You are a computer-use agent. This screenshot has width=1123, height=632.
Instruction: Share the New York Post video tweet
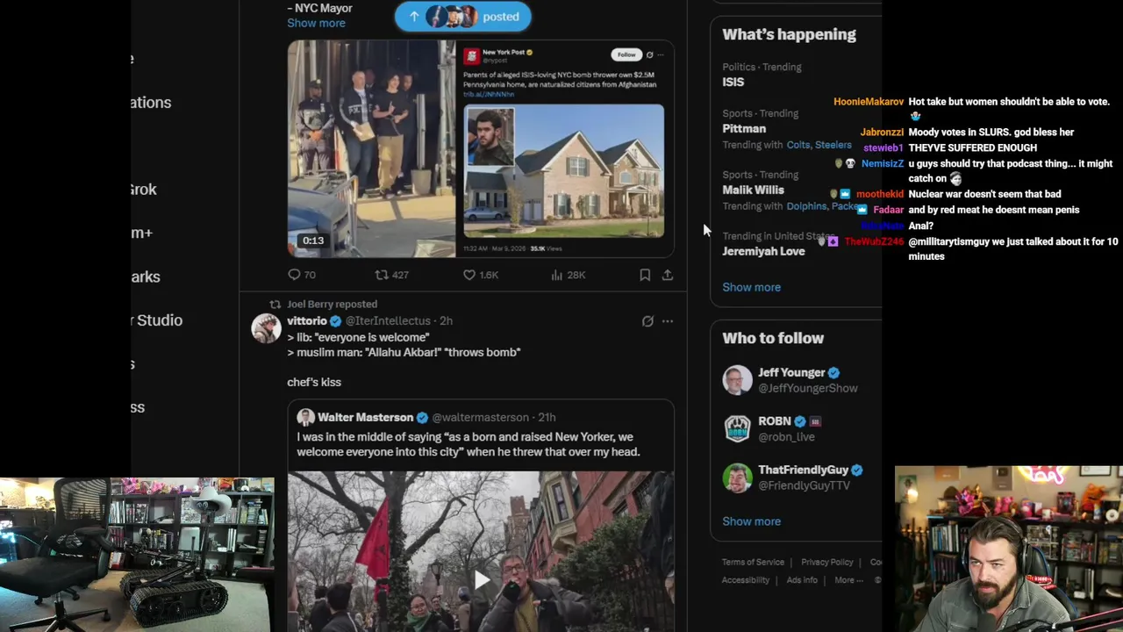668,275
